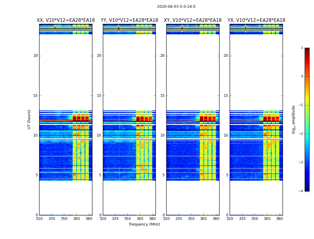
Task: Click the UT (hours) y-axis label
Action: coord(29,119)
